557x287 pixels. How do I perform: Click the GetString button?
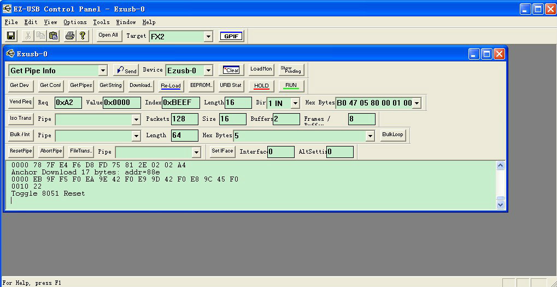point(111,86)
